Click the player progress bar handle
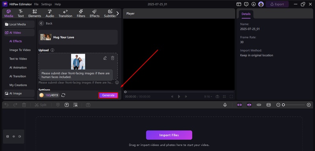 [125, 92]
